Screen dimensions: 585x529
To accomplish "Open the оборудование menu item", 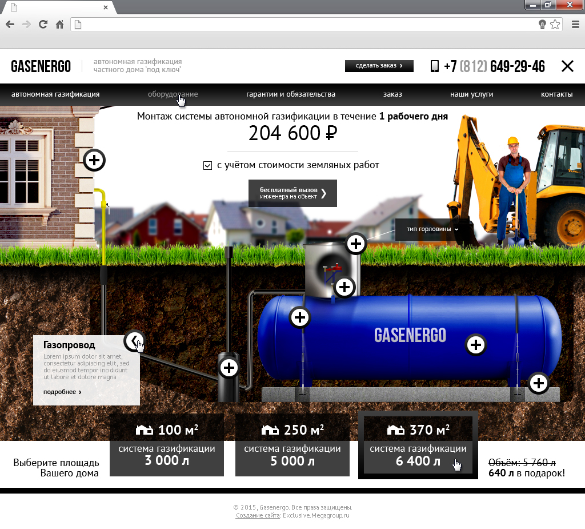I will (173, 94).
